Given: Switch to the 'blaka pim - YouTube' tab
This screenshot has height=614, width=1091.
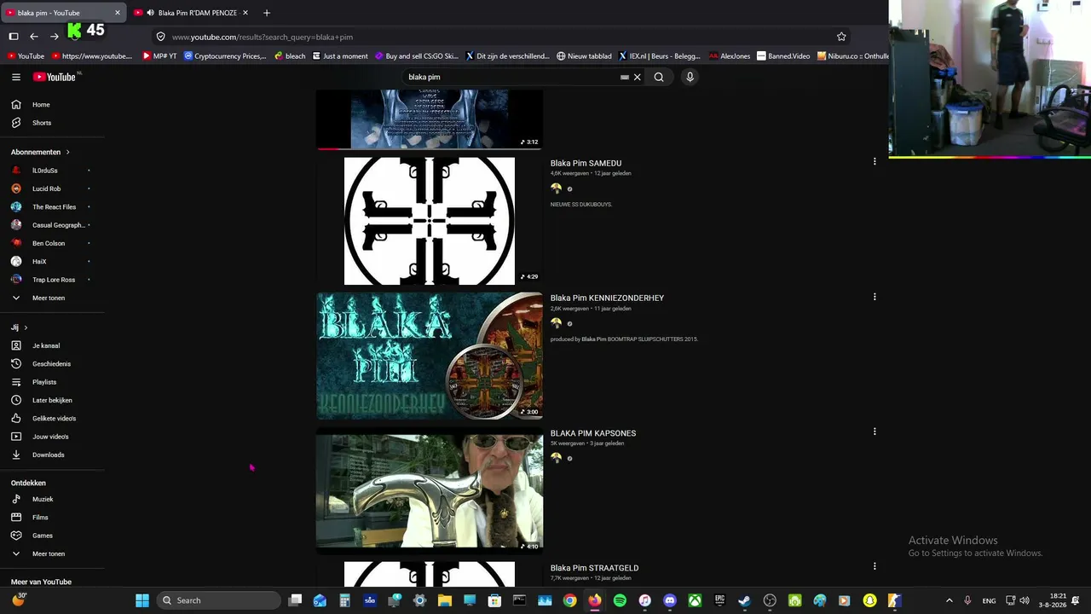Looking at the screenshot, I should point(61,13).
